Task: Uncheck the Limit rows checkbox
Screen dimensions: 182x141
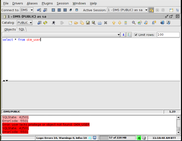Action: point(136,35)
